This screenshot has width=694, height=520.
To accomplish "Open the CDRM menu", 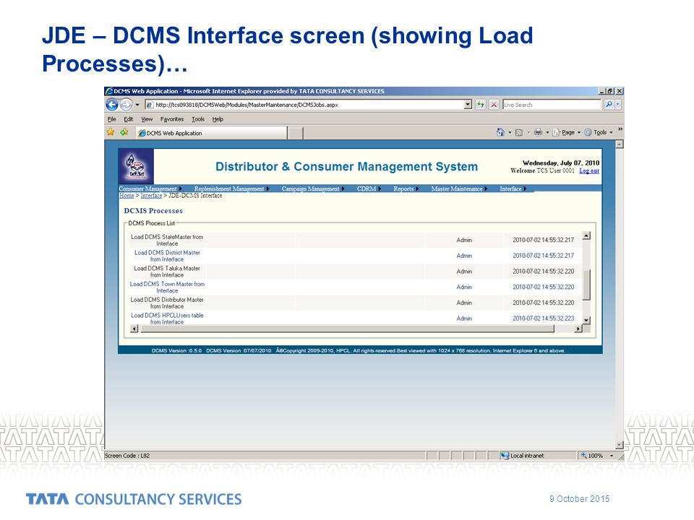I will (369, 188).
